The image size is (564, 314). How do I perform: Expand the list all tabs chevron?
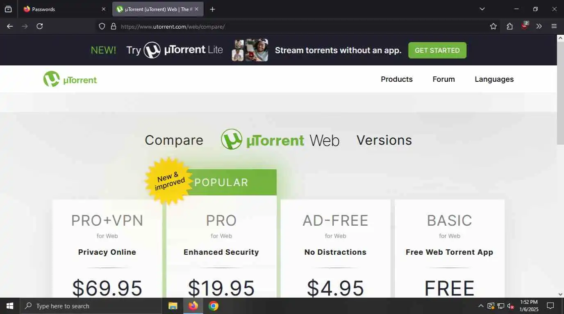coord(482,9)
